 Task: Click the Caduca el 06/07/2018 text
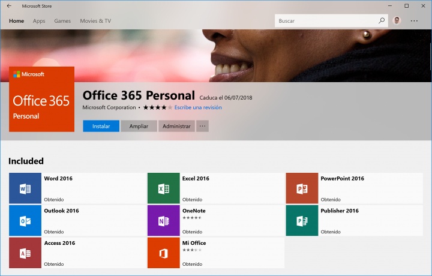click(x=226, y=98)
